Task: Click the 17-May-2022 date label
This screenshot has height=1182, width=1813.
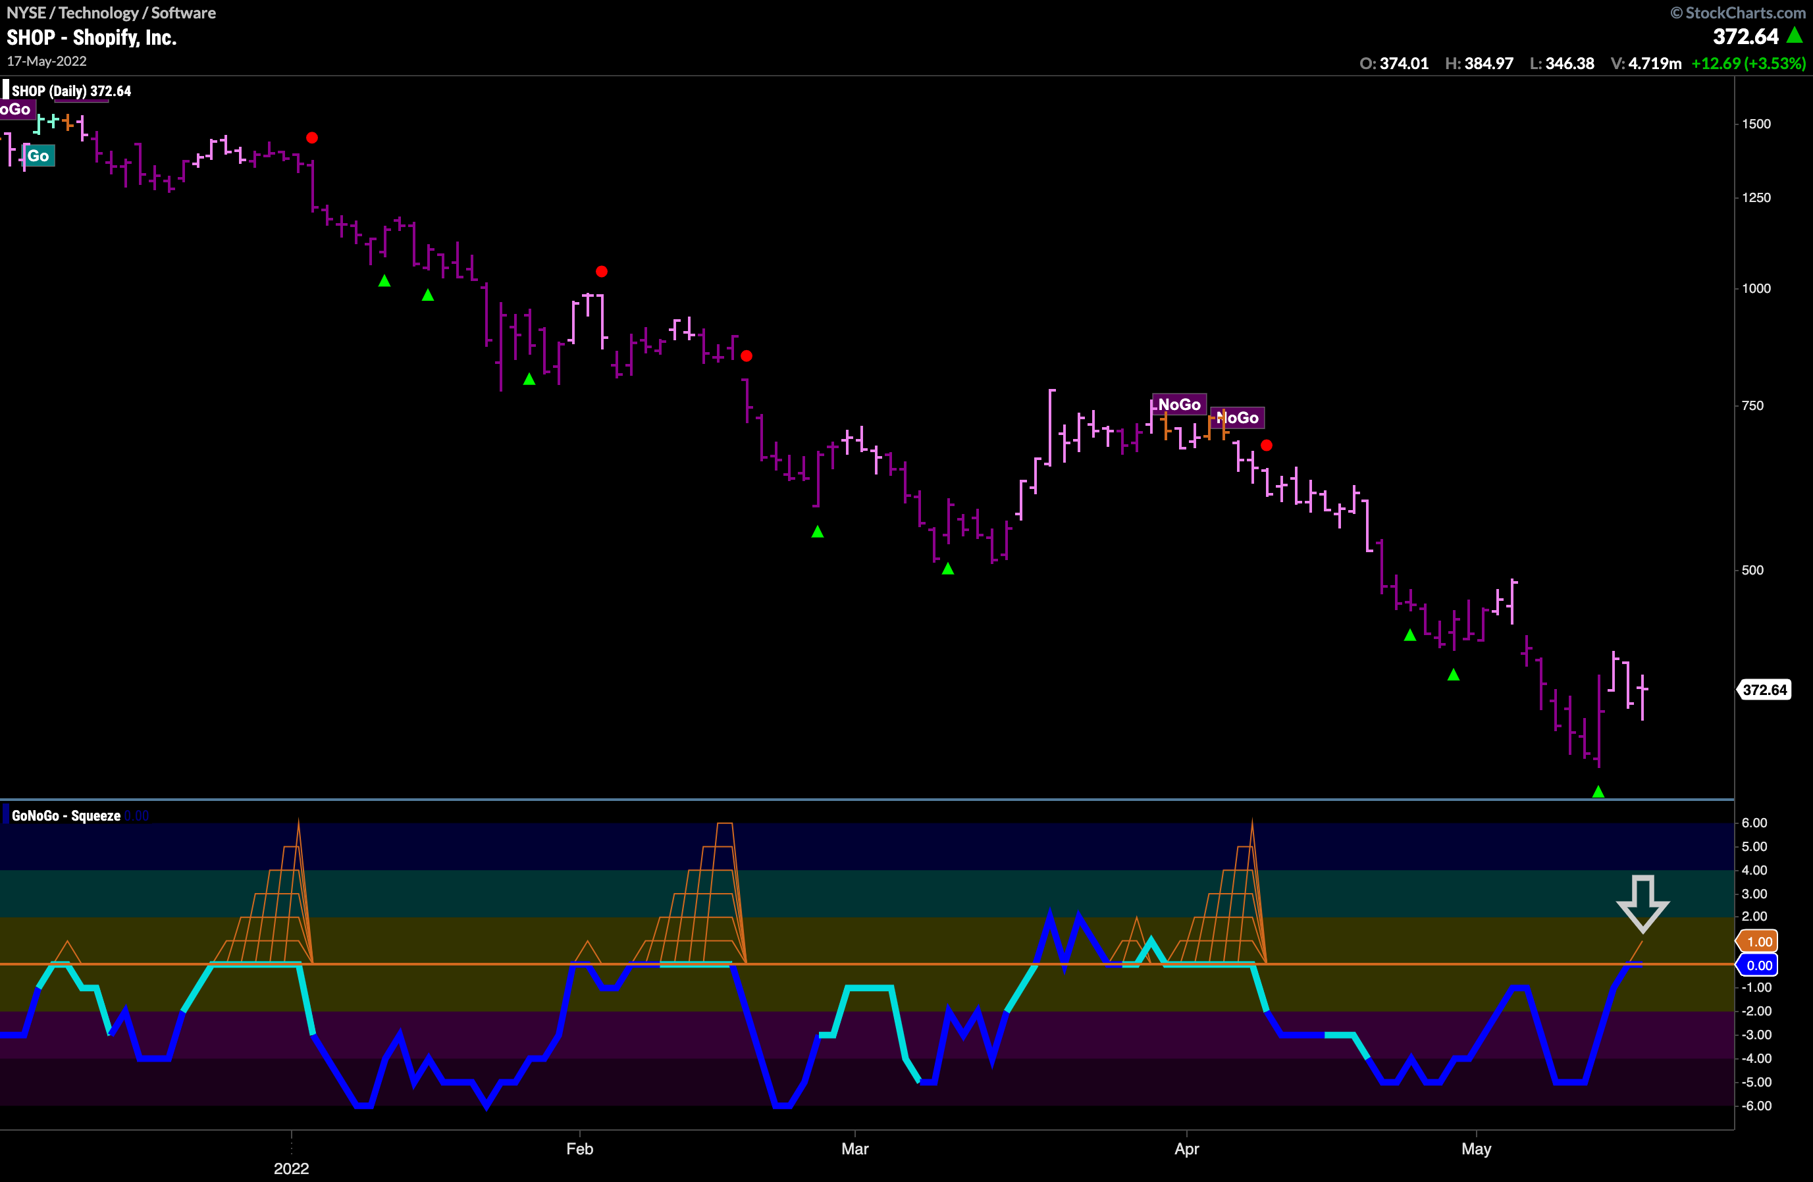Action: (x=47, y=61)
